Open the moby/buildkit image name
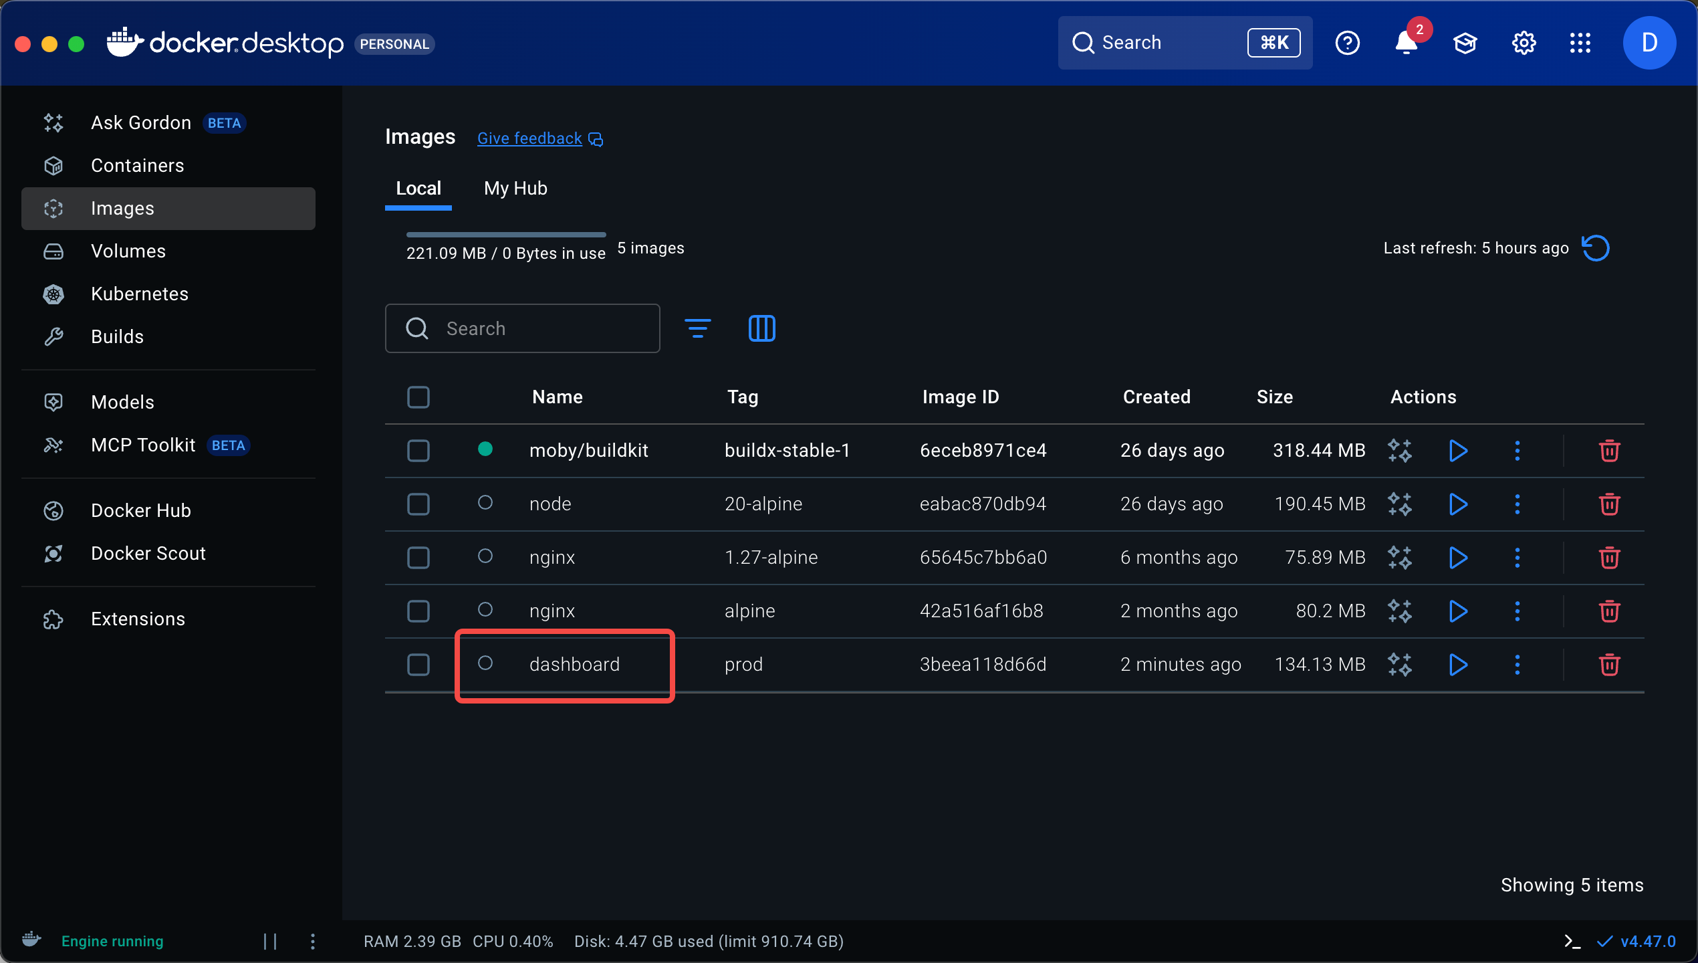This screenshot has width=1698, height=963. coord(589,451)
